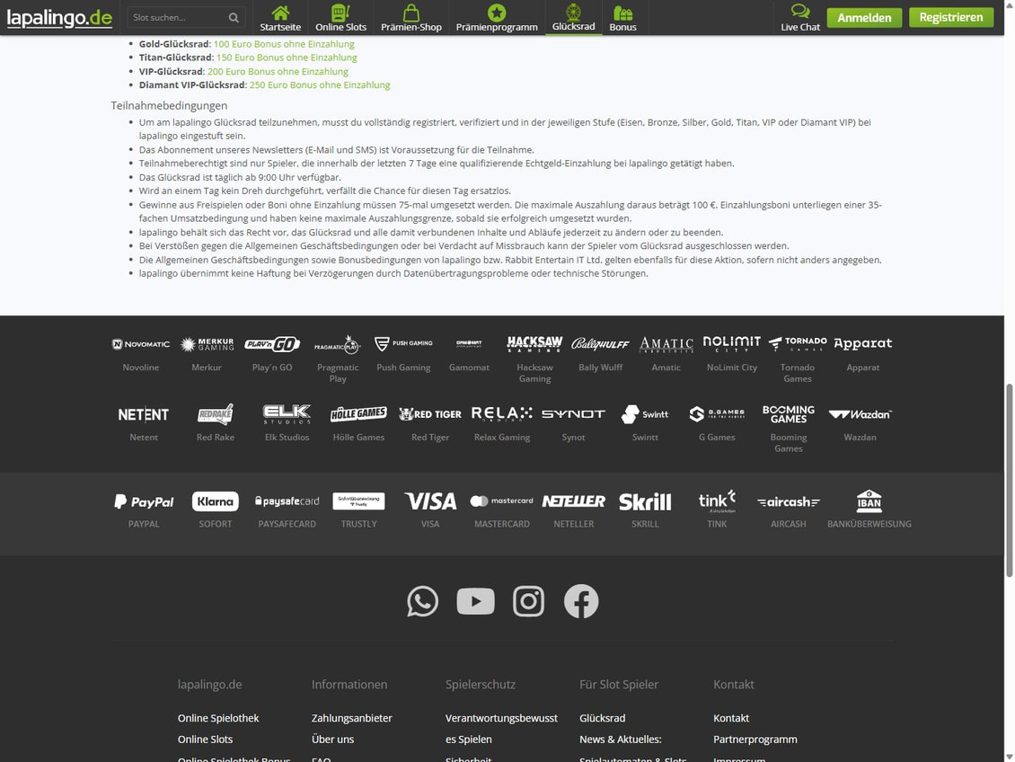
Task: Open the WhatsApp social icon
Action: click(x=423, y=601)
